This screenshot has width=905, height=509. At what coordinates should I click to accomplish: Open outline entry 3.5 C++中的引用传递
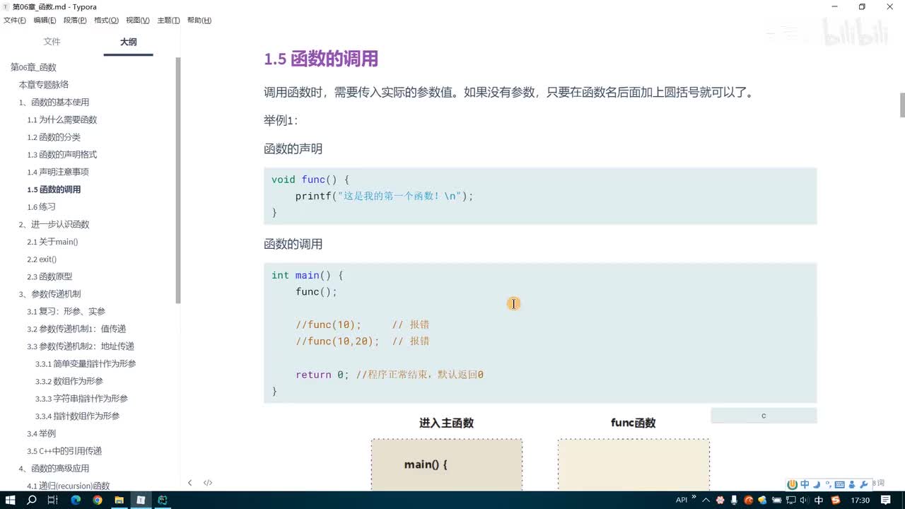(x=64, y=451)
